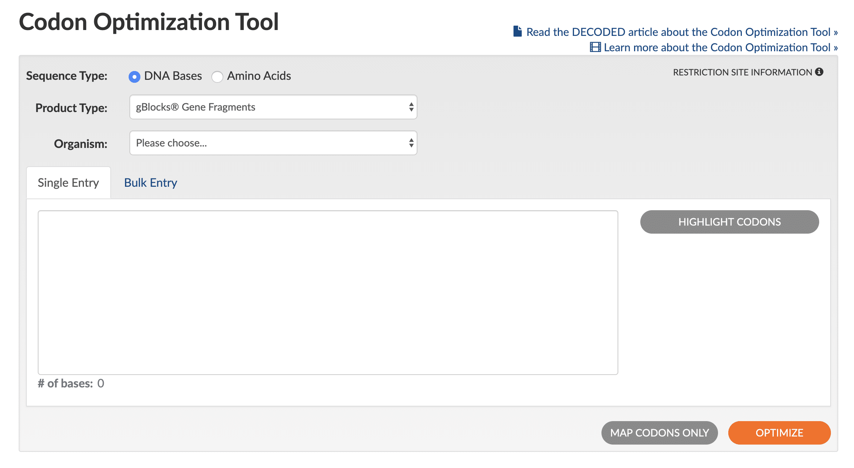Switch to the Single Entry tab

[69, 183]
